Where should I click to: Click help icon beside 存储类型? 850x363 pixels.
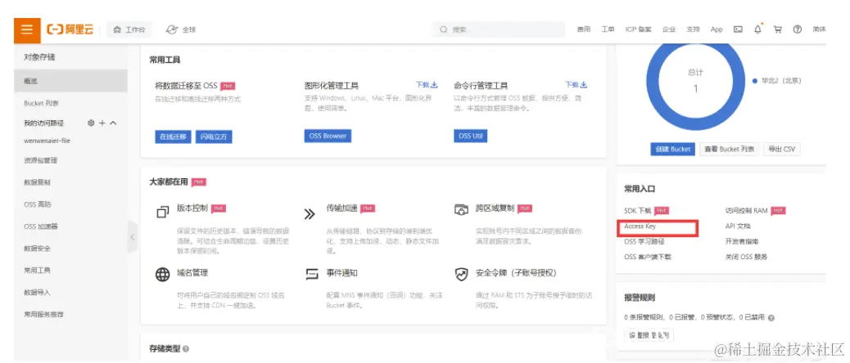[x=186, y=349]
